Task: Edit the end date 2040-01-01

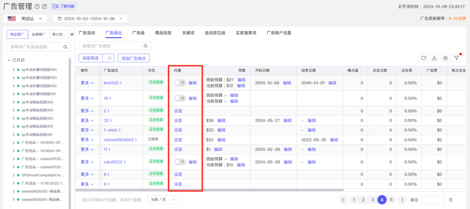Action: [x=332, y=83]
